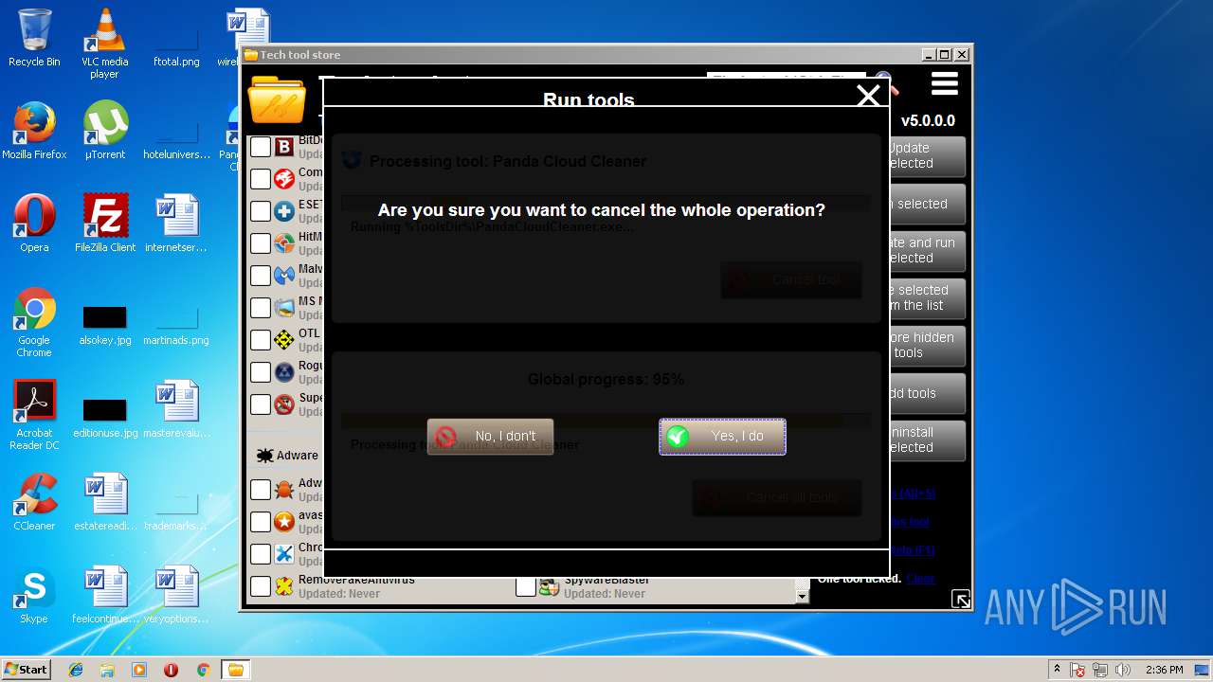Select "Updated: Never" text under RemoveFakeAntivirus
Screen dimensions: 1213x682
coord(339,594)
